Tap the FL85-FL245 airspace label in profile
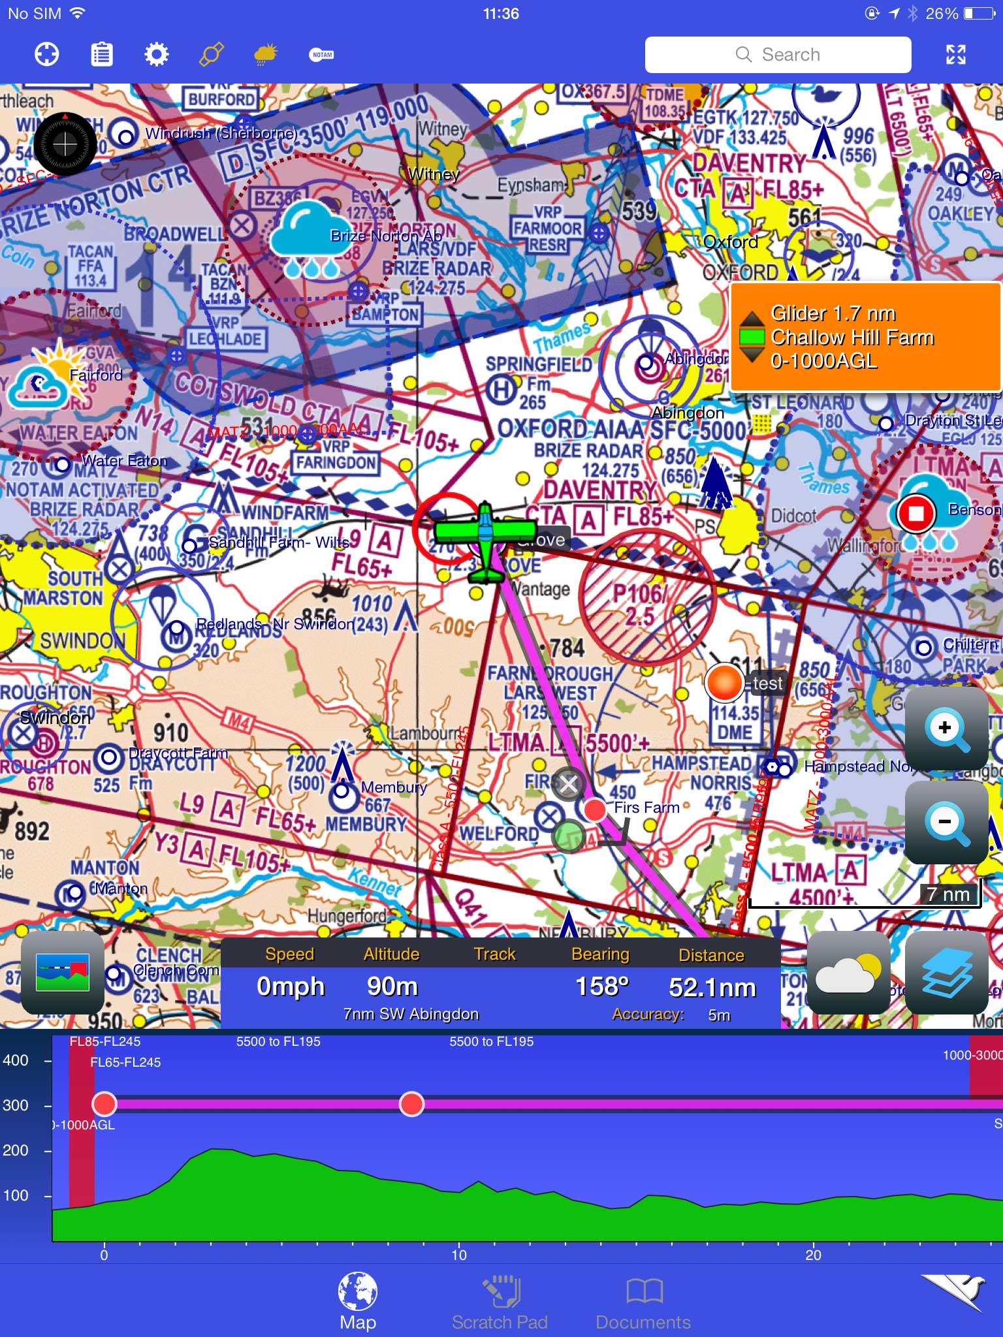 [105, 1041]
